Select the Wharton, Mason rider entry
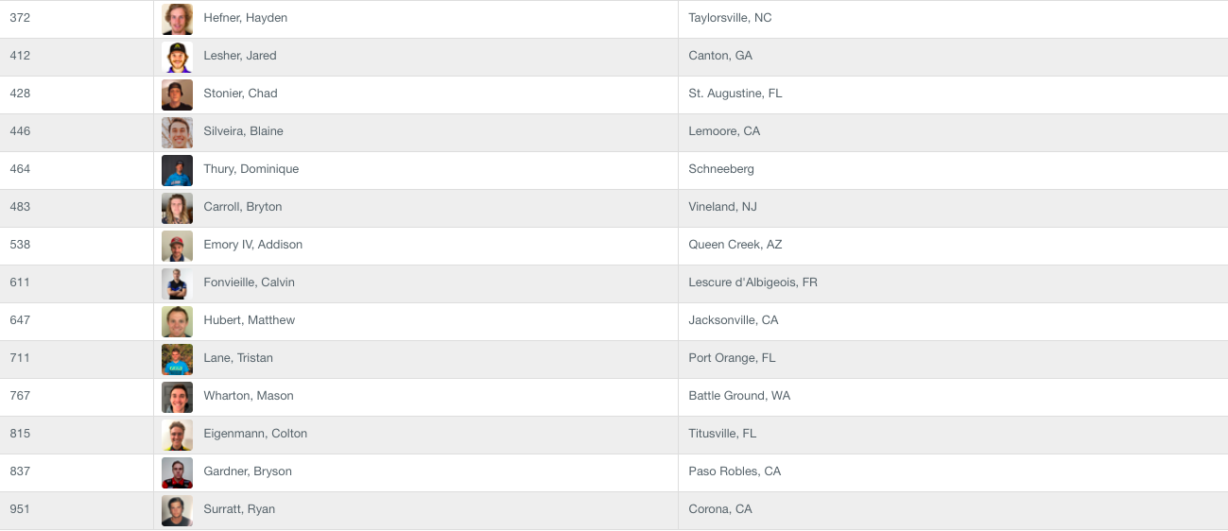The height and width of the screenshot is (531, 1228). [x=249, y=396]
